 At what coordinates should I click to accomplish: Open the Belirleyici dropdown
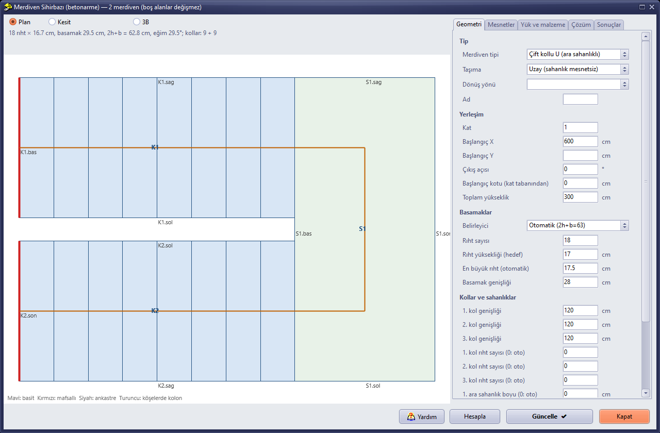pyautogui.click(x=577, y=225)
